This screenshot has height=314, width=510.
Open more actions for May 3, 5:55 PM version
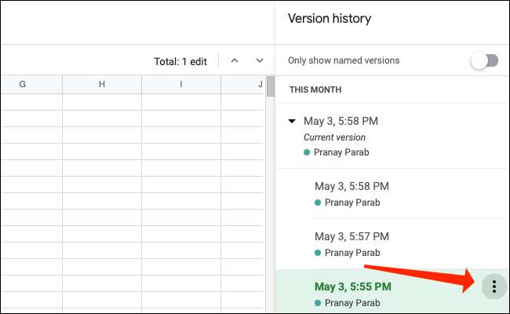pyautogui.click(x=494, y=287)
